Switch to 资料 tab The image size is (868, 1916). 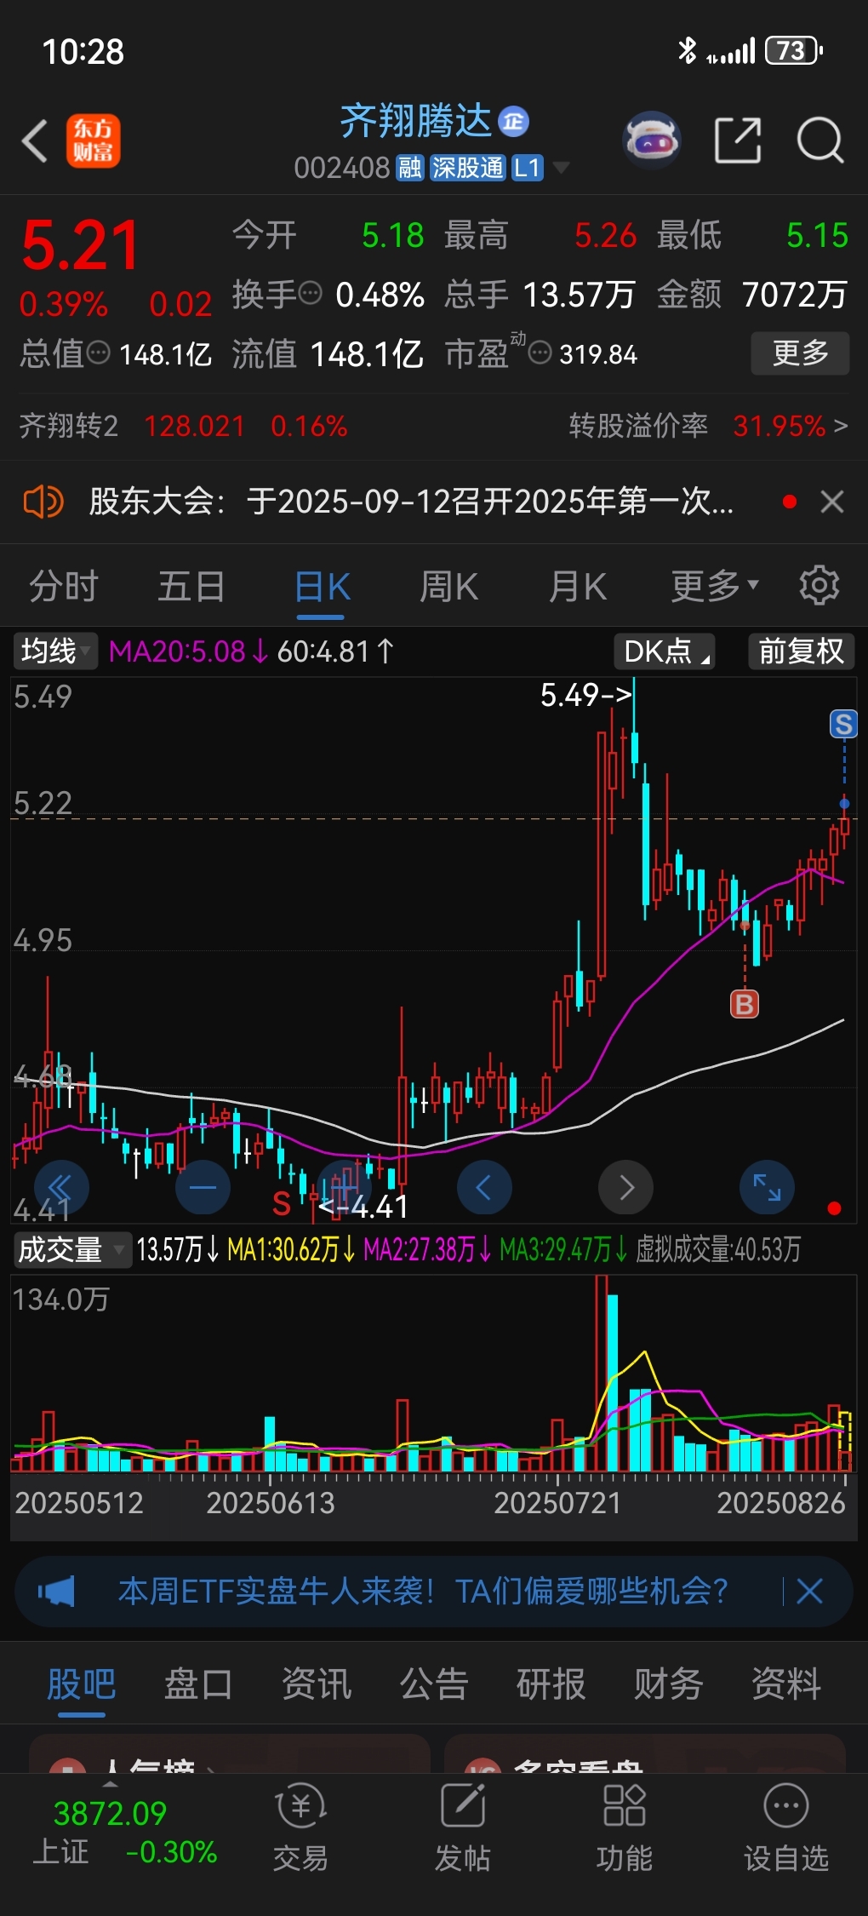[x=786, y=1684]
